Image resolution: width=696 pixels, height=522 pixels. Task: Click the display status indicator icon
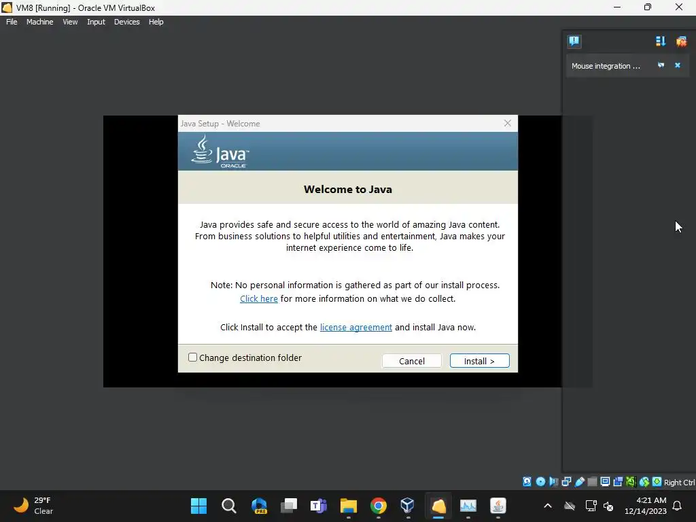pyautogui.click(x=605, y=482)
